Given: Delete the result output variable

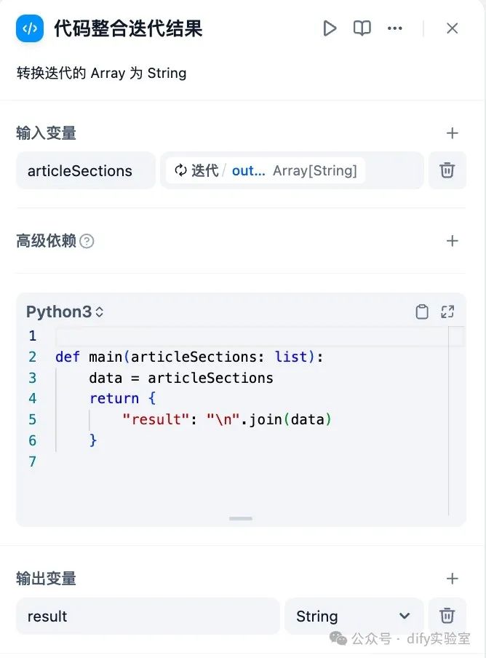Looking at the screenshot, I should (x=447, y=616).
